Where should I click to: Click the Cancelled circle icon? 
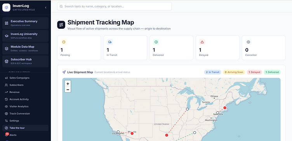(248, 42)
